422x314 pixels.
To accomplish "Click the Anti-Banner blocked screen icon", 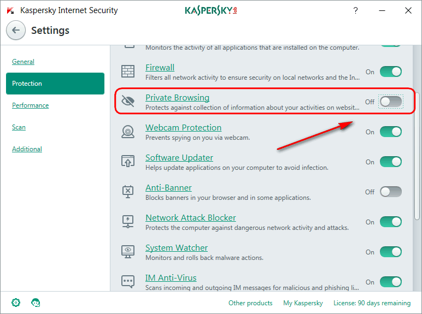I will pyautogui.click(x=128, y=192).
